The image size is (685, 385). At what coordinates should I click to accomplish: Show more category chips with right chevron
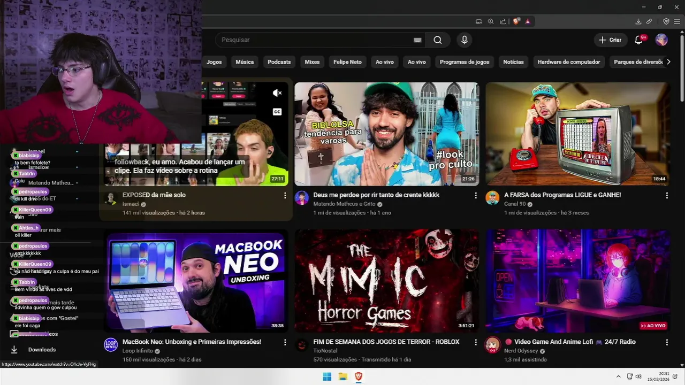point(668,62)
